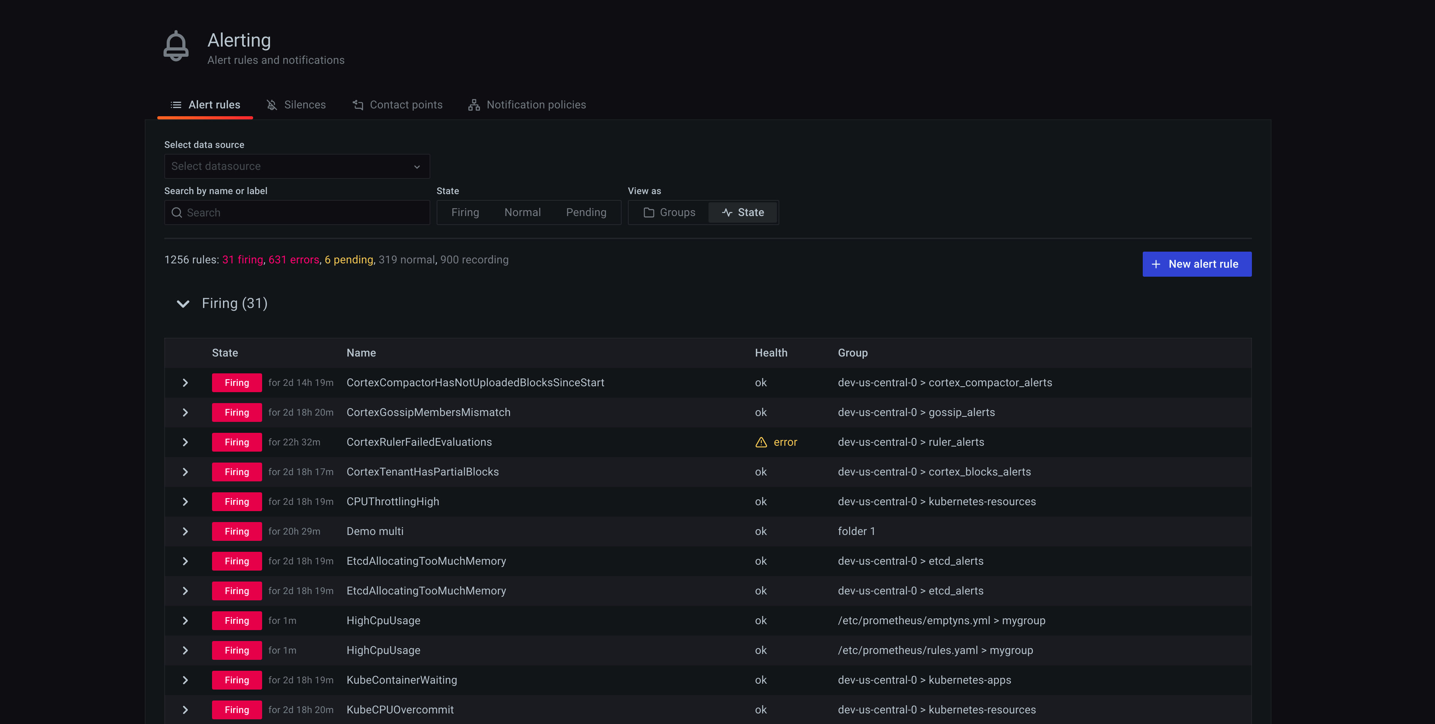The width and height of the screenshot is (1435, 724).
Task: Click the plus icon on New alert rule
Action: coord(1156,264)
